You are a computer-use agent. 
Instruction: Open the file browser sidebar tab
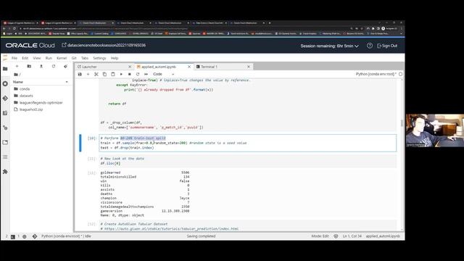click(x=5, y=69)
